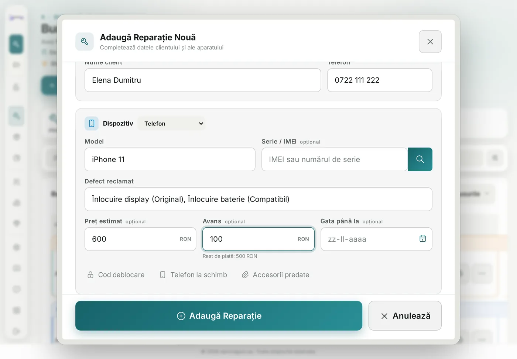Edit the Defect reclamat field
Screen dimensions: 517x359
(258, 199)
